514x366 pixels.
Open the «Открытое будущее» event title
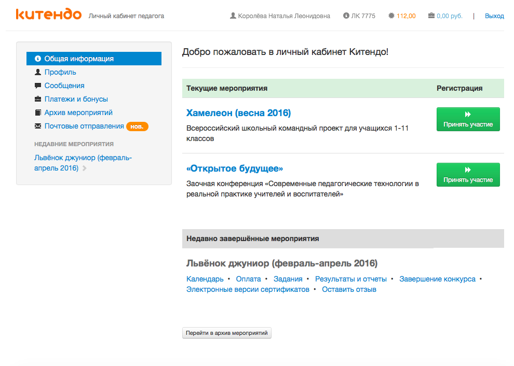click(234, 168)
